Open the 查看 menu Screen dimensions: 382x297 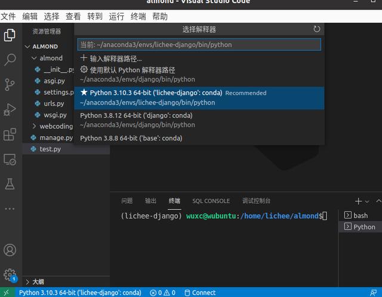[x=73, y=17]
